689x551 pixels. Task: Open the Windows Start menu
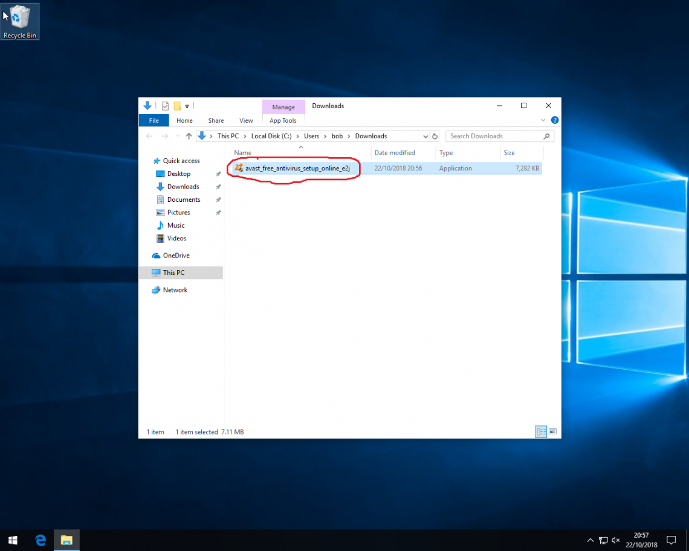coord(13,540)
